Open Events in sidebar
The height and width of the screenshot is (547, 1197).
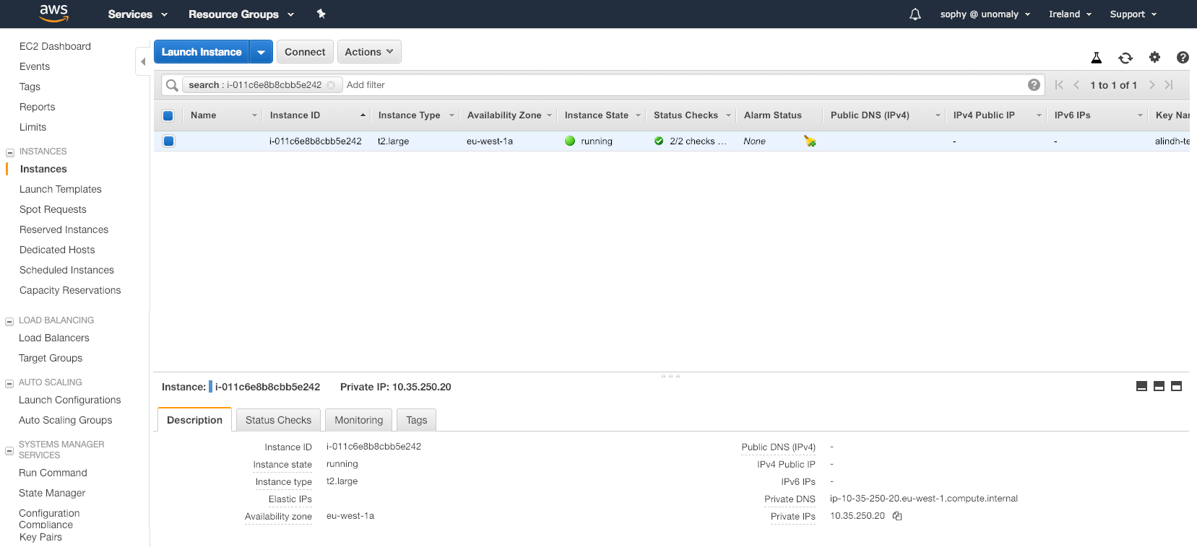tap(35, 66)
